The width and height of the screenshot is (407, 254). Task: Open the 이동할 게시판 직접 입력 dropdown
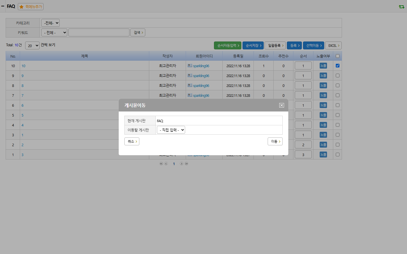point(171,130)
